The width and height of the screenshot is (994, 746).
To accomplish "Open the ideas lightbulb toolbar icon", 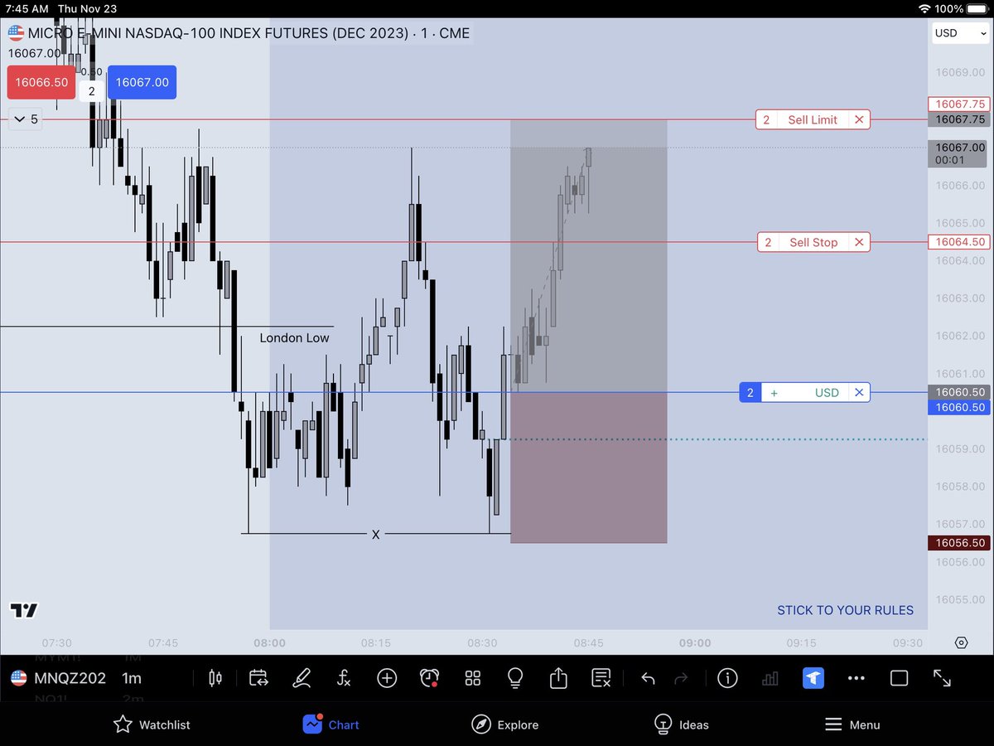I will (x=515, y=678).
